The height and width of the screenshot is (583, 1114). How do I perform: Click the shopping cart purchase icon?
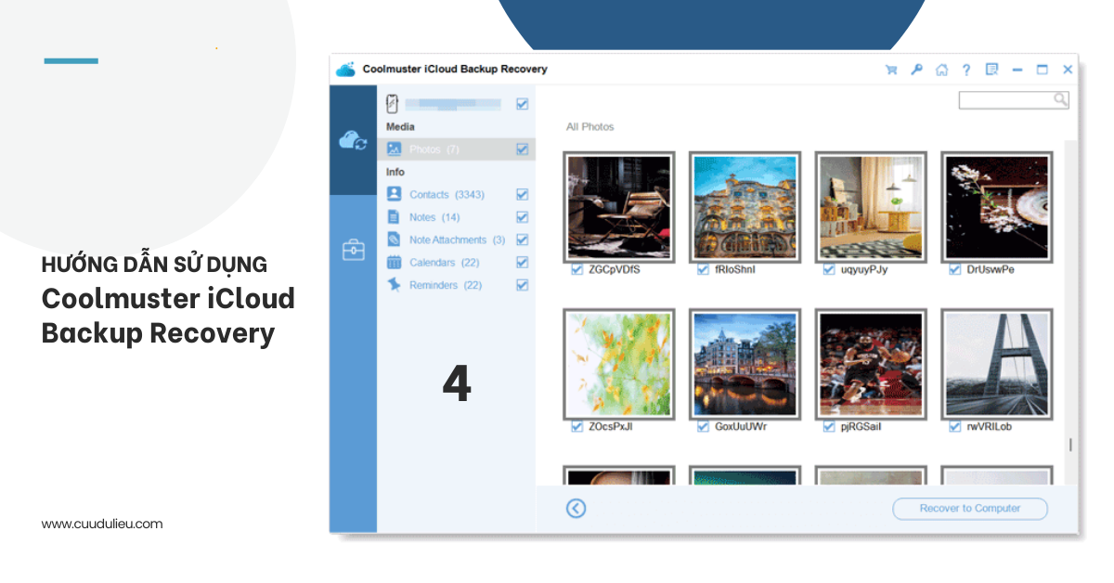point(891,69)
